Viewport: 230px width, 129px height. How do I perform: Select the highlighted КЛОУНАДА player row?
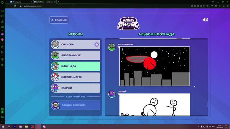[75, 66]
